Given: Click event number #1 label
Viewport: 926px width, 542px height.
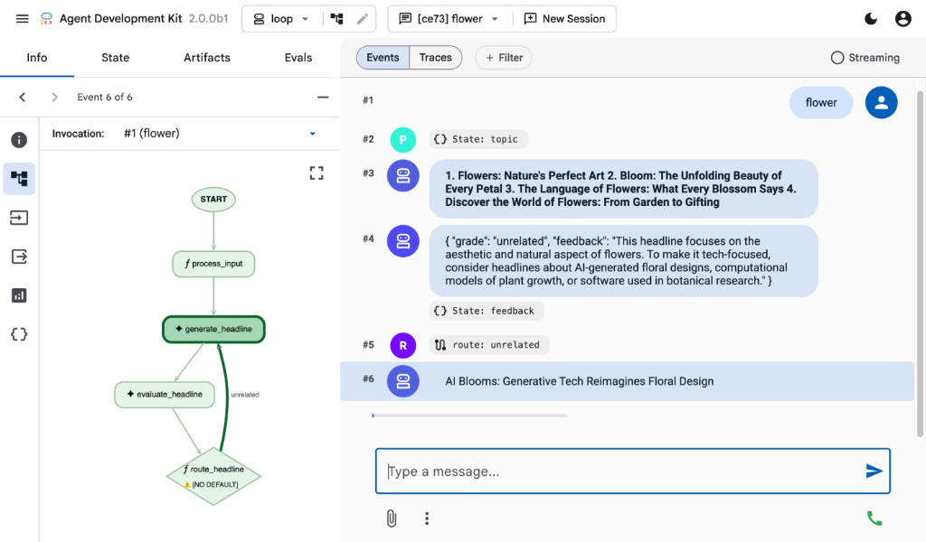Looking at the screenshot, I should click(368, 100).
